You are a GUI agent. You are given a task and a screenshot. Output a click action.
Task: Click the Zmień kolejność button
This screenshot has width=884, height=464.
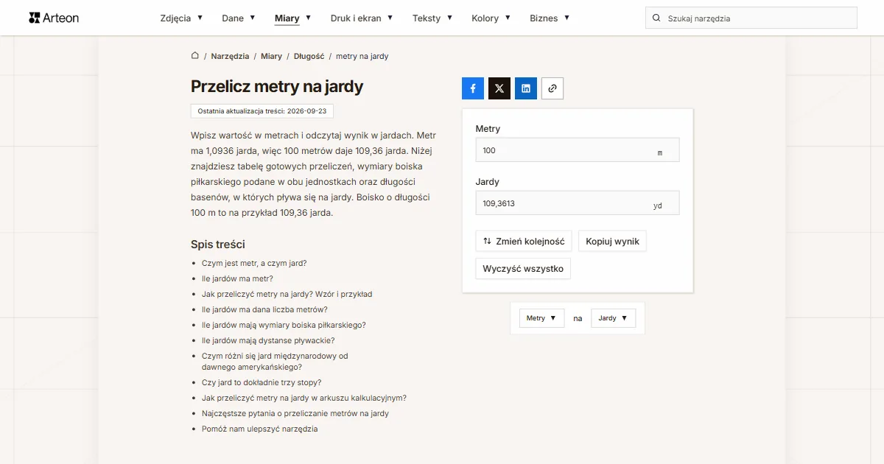(x=524, y=241)
